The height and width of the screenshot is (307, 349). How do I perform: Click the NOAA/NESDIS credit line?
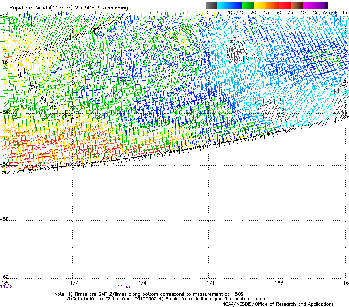[278, 304]
